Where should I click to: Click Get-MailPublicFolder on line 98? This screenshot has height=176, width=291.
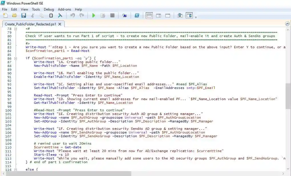click(x=54, y=103)
